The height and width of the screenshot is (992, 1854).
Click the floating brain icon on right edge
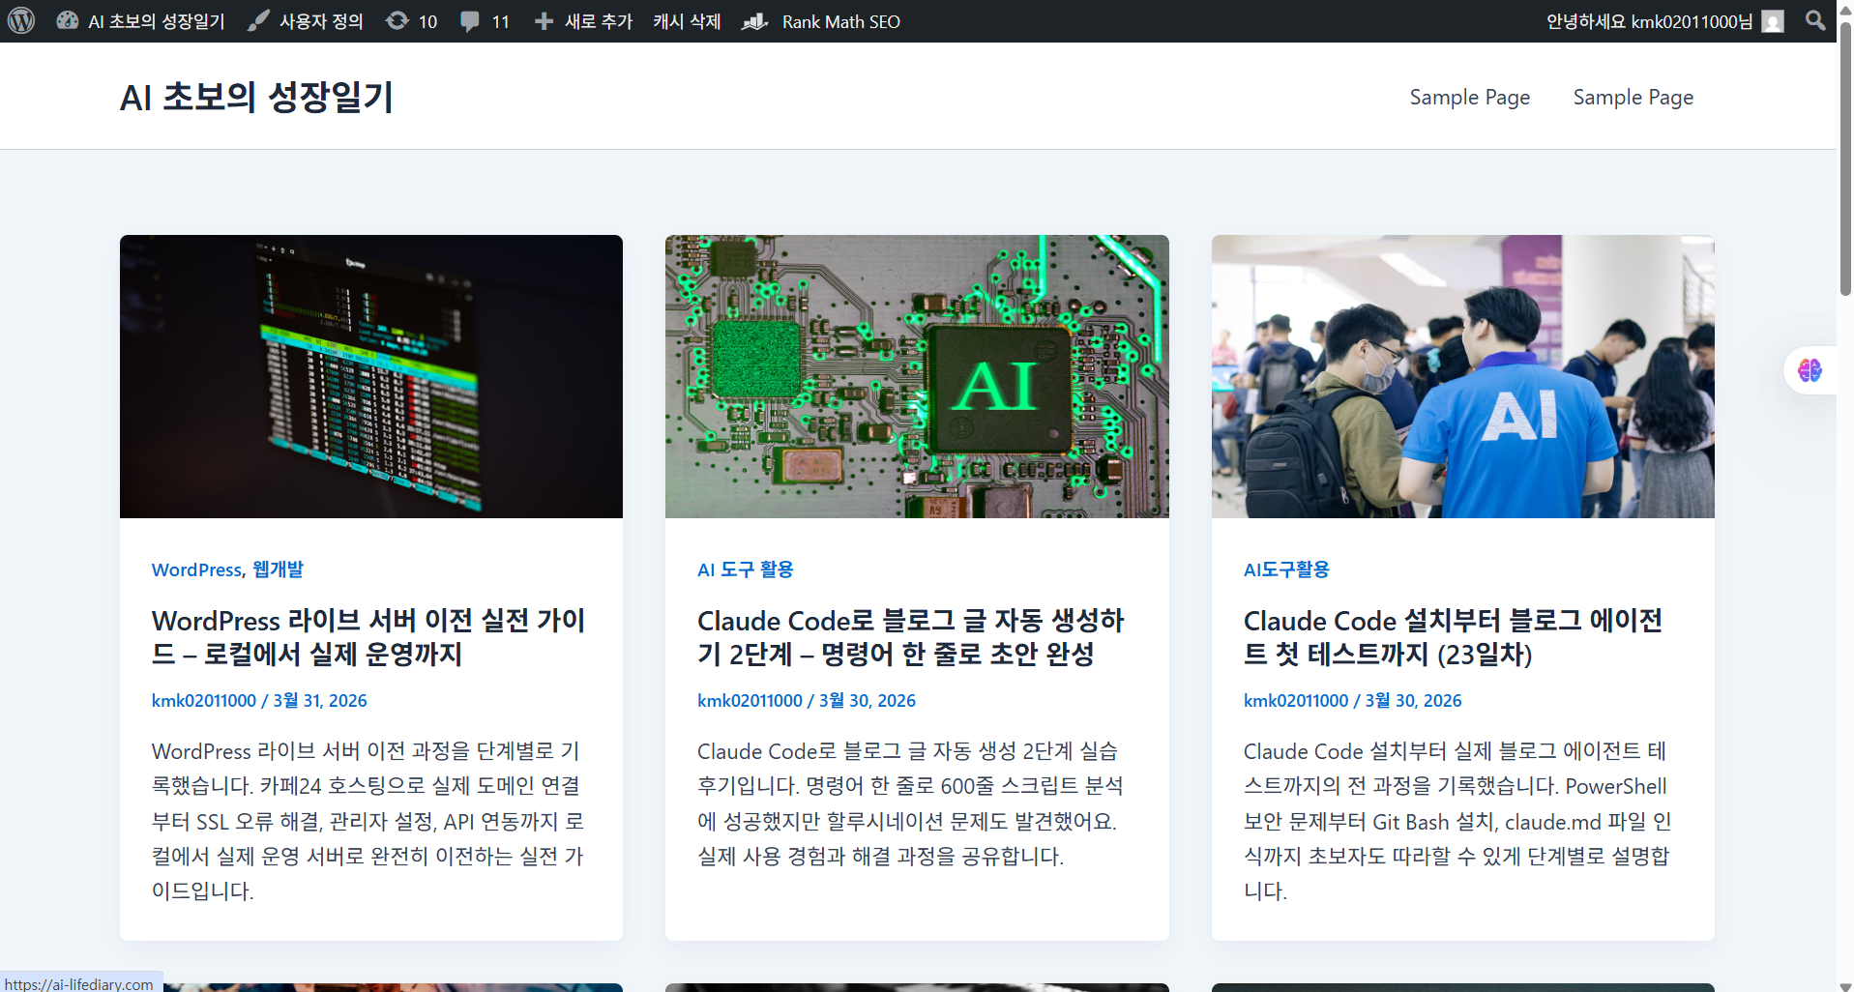tap(1810, 370)
